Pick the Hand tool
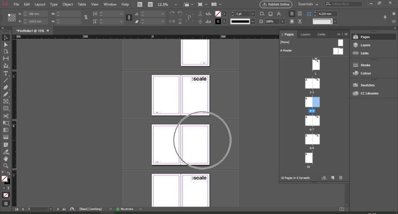This screenshot has height=214, width=398. tap(6, 159)
